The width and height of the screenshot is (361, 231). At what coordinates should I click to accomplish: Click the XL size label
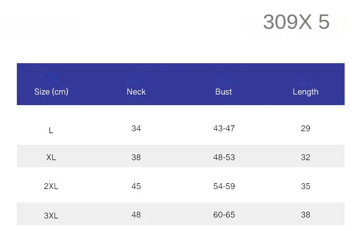[51, 157]
